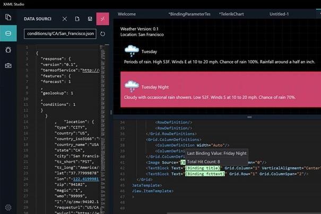Click the "geolookup": 1 JSON line
This screenshot has height=214, width=321.
pyautogui.click(x=57, y=93)
